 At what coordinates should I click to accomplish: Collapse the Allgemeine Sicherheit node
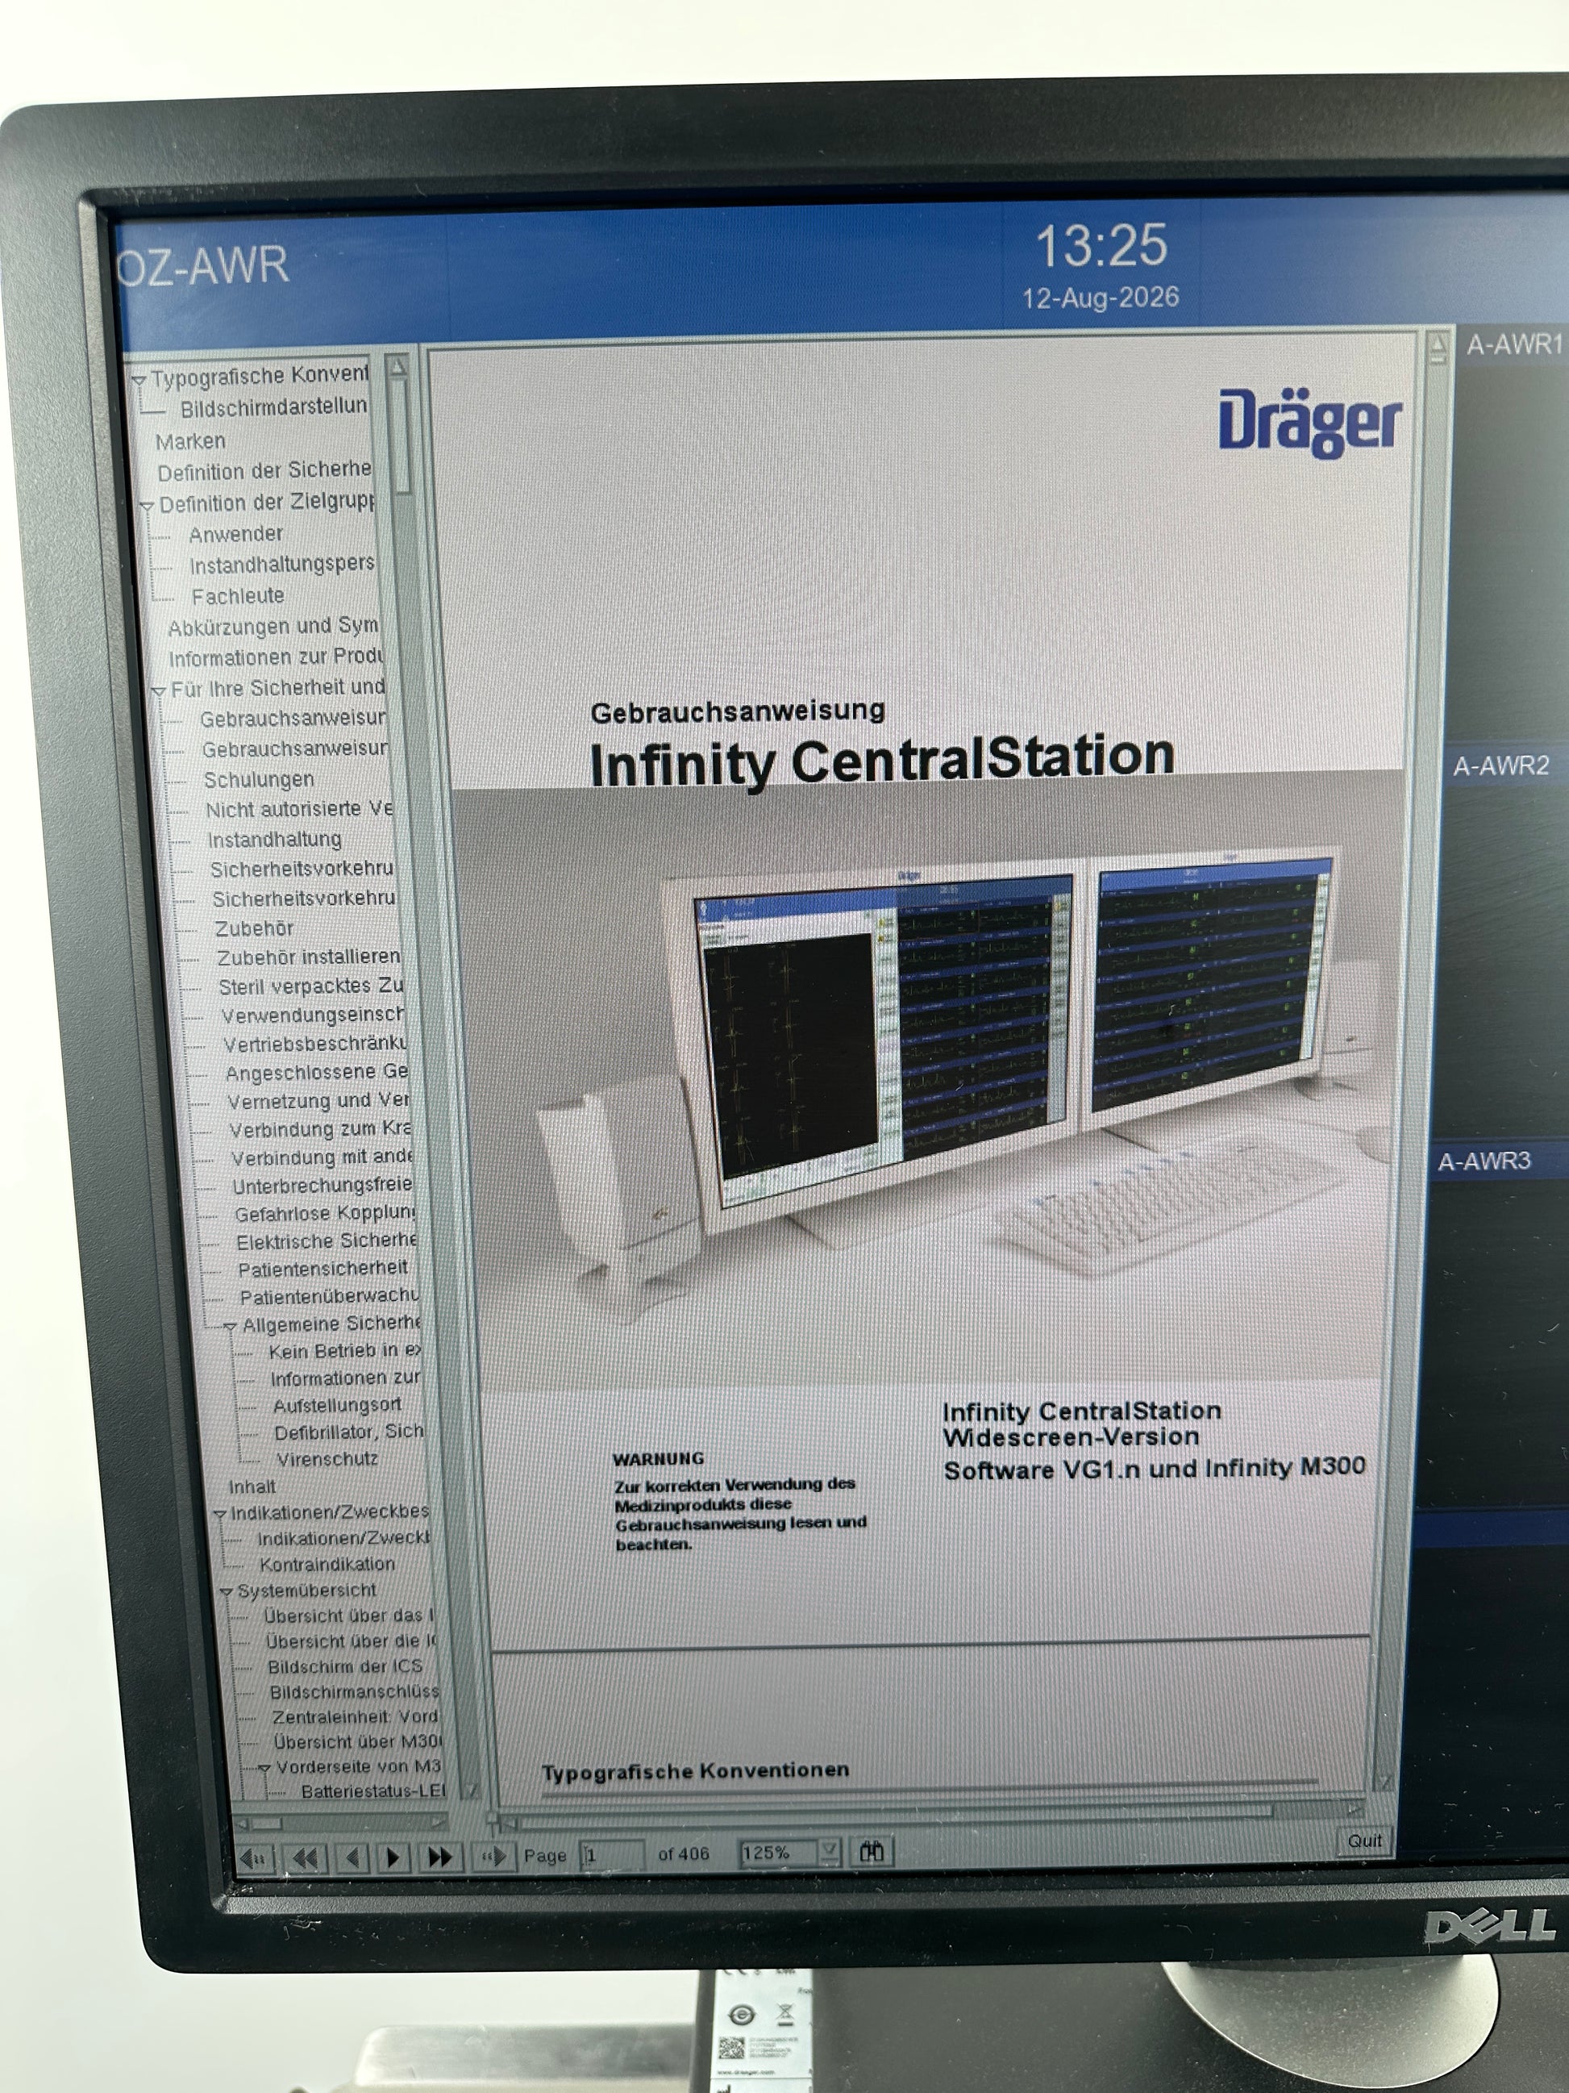pyautogui.click(x=230, y=1327)
